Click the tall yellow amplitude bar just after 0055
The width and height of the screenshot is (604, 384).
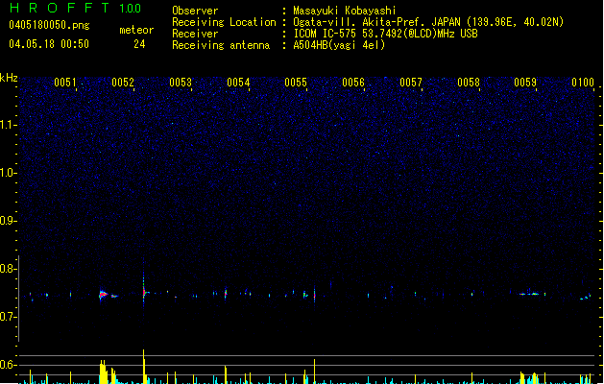[x=314, y=371]
